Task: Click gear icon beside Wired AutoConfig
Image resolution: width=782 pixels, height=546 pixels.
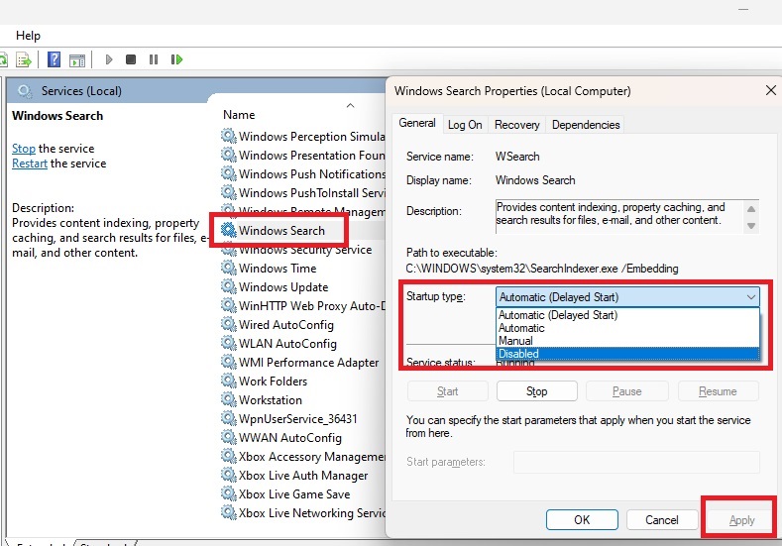Action: [228, 324]
